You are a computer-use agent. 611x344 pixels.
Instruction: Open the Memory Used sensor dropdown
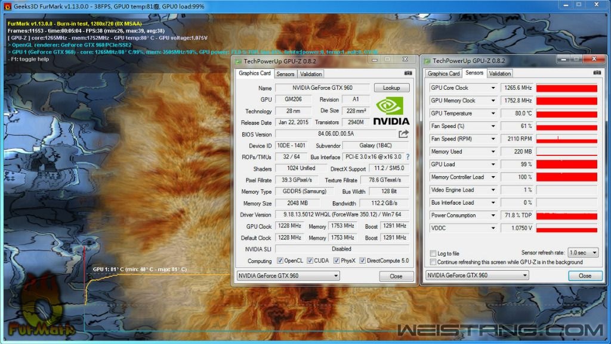point(493,152)
